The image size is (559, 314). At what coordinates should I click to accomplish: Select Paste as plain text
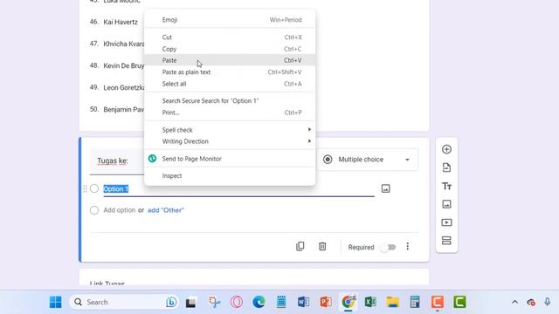(230, 72)
